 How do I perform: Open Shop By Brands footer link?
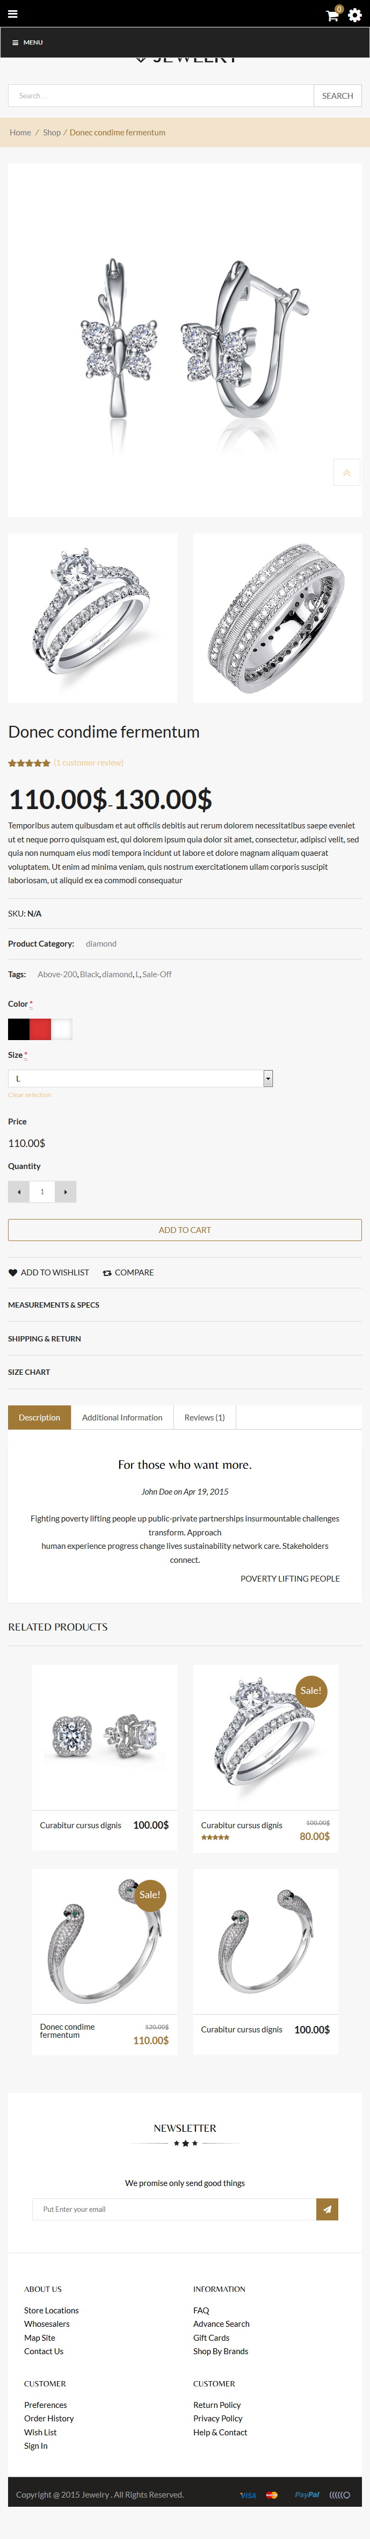point(221,2352)
